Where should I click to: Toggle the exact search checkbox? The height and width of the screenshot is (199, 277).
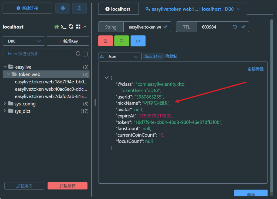85,54
